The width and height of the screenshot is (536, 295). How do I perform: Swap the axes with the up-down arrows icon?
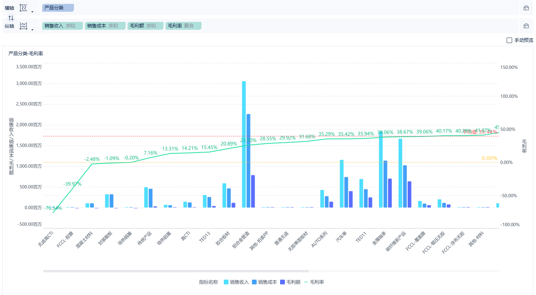[x=11, y=18]
